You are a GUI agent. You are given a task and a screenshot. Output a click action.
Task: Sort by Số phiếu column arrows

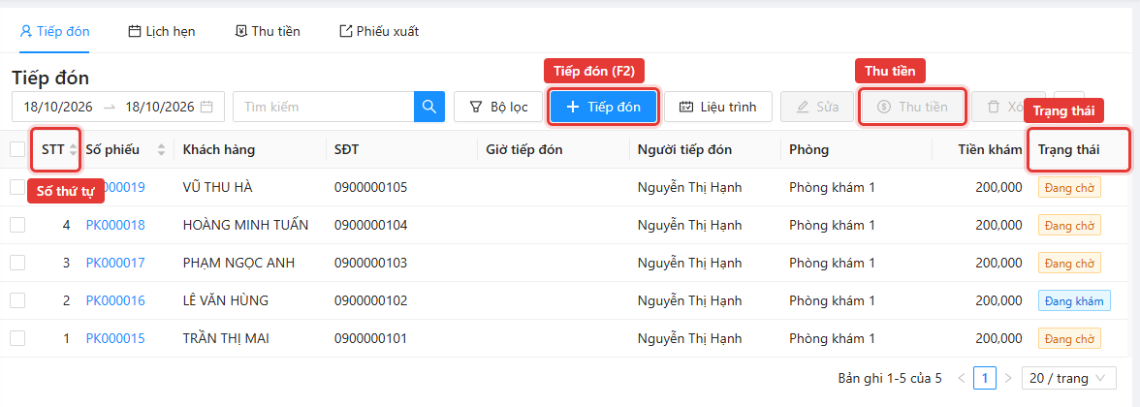(161, 149)
